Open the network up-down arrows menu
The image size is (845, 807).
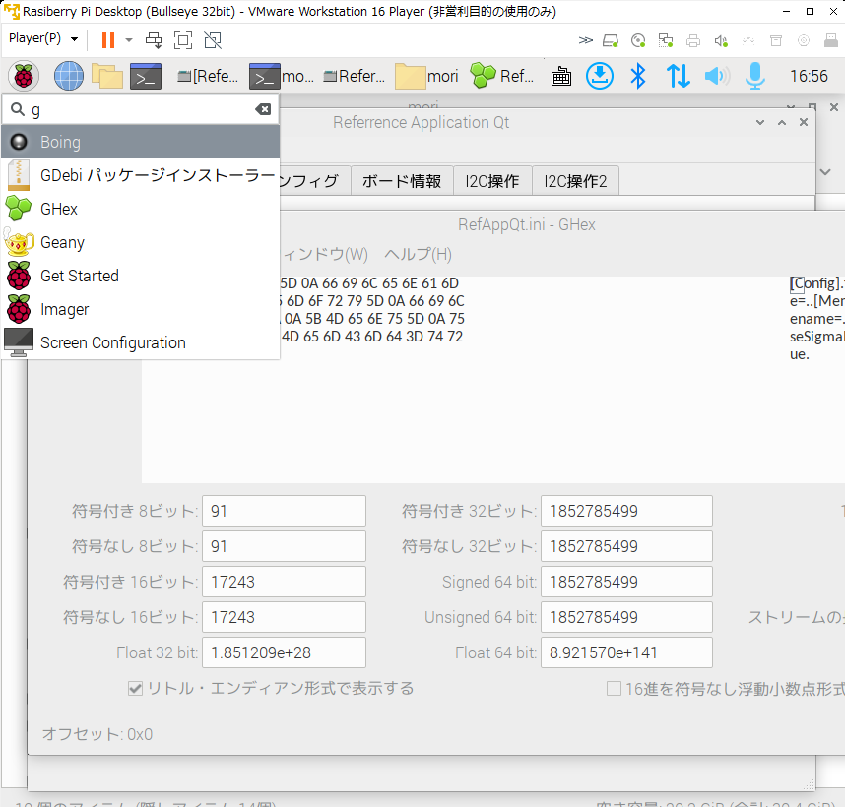(x=678, y=76)
